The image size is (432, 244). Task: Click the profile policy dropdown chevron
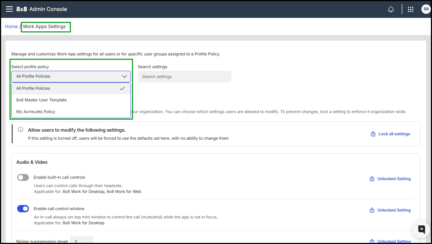tap(124, 77)
